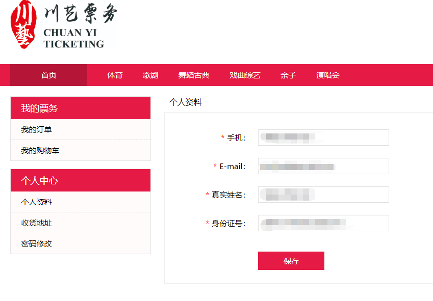The image size is (433, 301).
Task: Go to the 体育 category
Action: click(115, 75)
